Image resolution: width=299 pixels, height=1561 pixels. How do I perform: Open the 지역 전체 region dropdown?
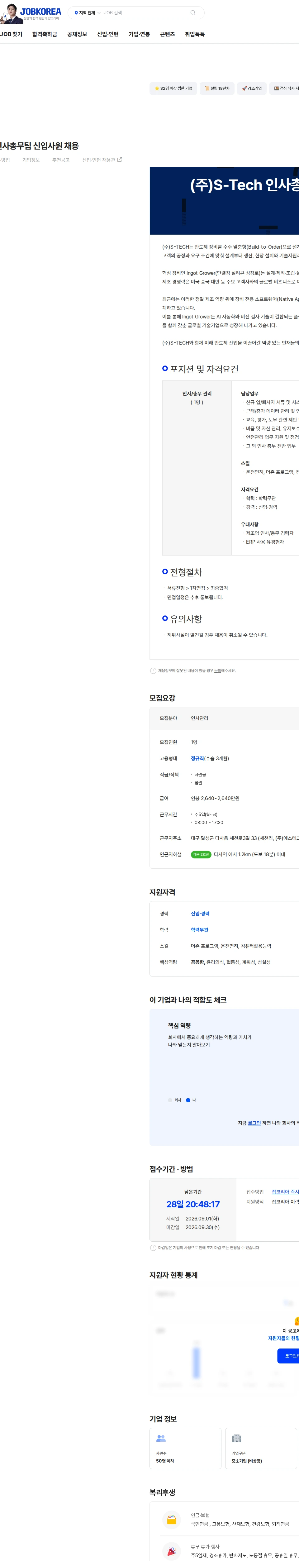point(87,13)
